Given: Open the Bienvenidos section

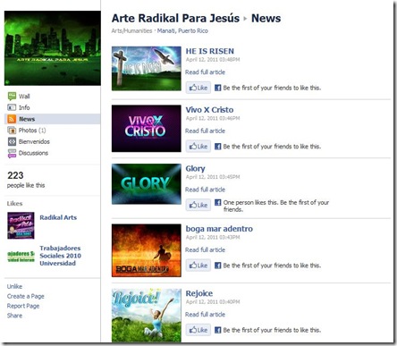Looking at the screenshot, I should 34,141.
